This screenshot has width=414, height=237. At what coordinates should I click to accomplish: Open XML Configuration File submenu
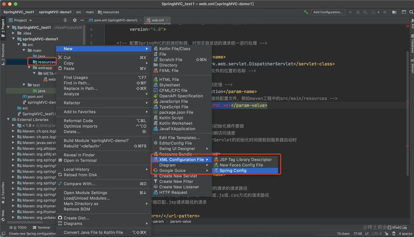[x=182, y=159]
